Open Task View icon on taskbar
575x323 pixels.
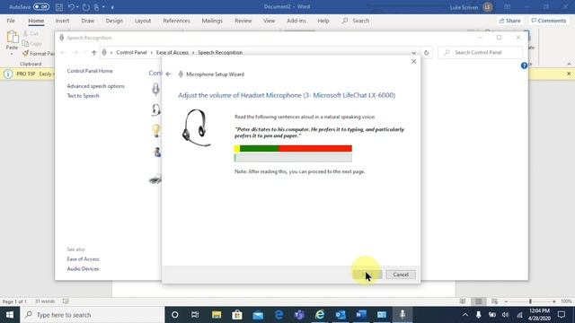coord(195,315)
